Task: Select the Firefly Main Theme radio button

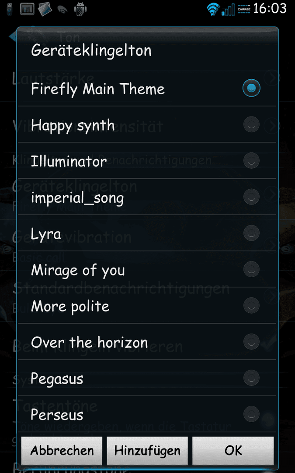Action: [x=251, y=88]
